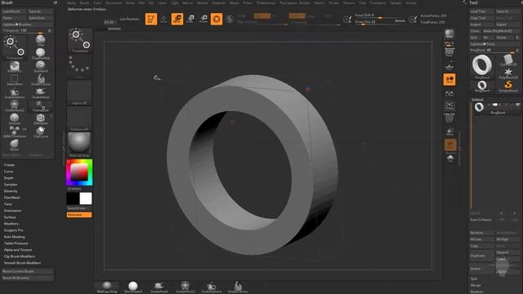Toggle Draw mode button on top shelf
The image size is (523, 294).
click(163, 19)
